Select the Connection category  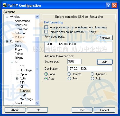(x=17, y=41)
